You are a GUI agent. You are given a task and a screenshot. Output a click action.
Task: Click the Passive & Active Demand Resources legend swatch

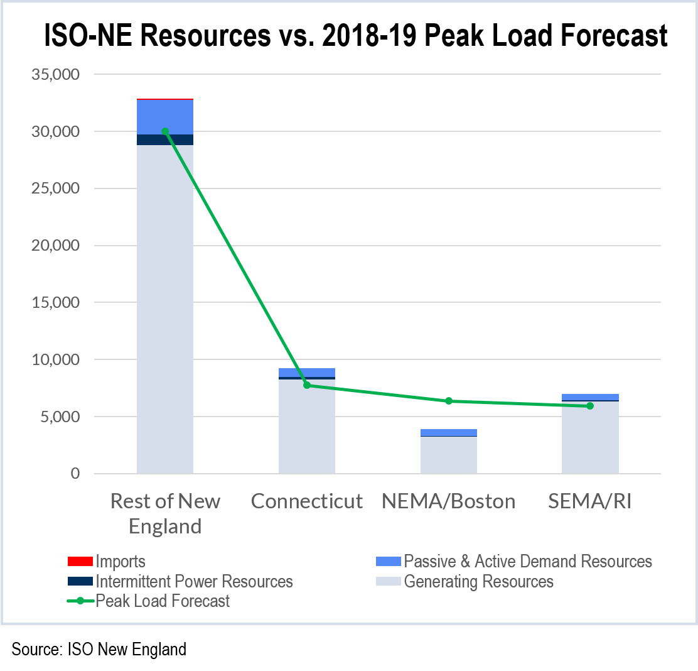pyautogui.click(x=388, y=561)
